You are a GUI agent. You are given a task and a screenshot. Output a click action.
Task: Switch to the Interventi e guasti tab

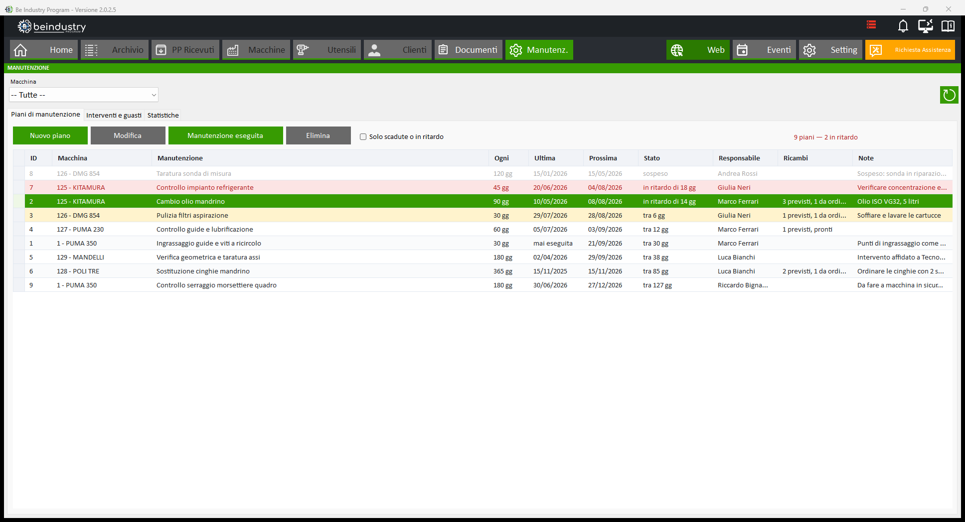pyautogui.click(x=114, y=115)
